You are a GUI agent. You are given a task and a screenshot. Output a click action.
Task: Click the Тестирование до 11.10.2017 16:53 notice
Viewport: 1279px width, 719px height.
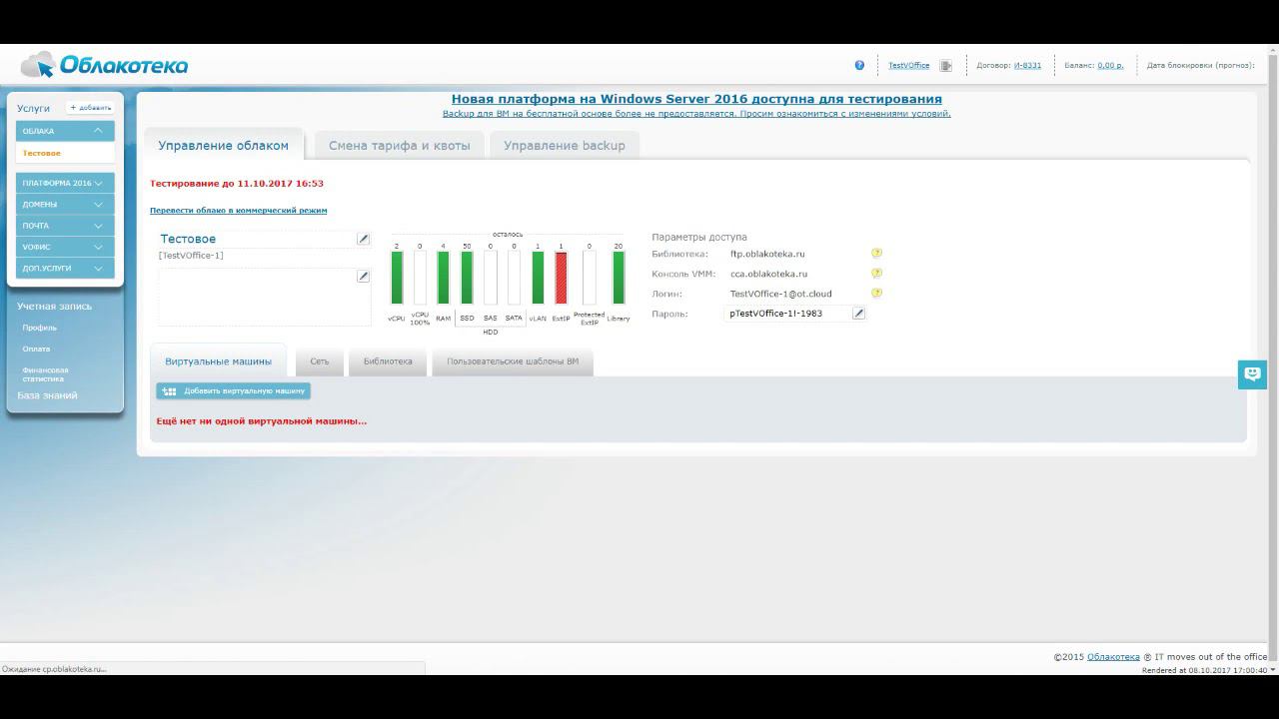click(x=237, y=184)
